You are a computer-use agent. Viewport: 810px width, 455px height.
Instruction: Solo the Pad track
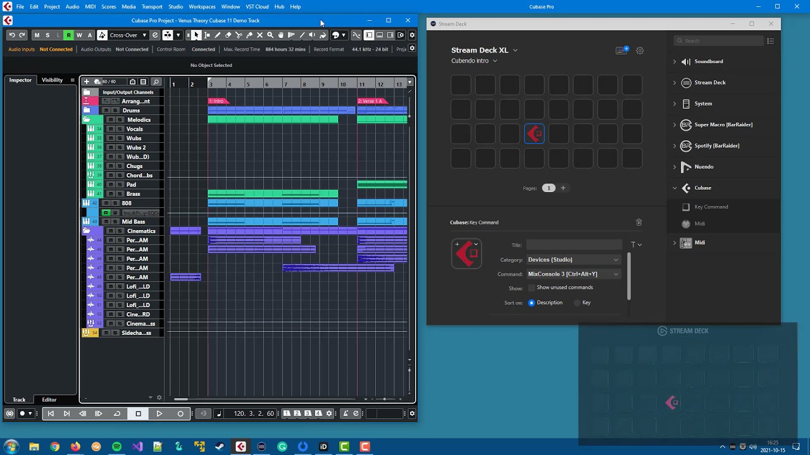120,185
